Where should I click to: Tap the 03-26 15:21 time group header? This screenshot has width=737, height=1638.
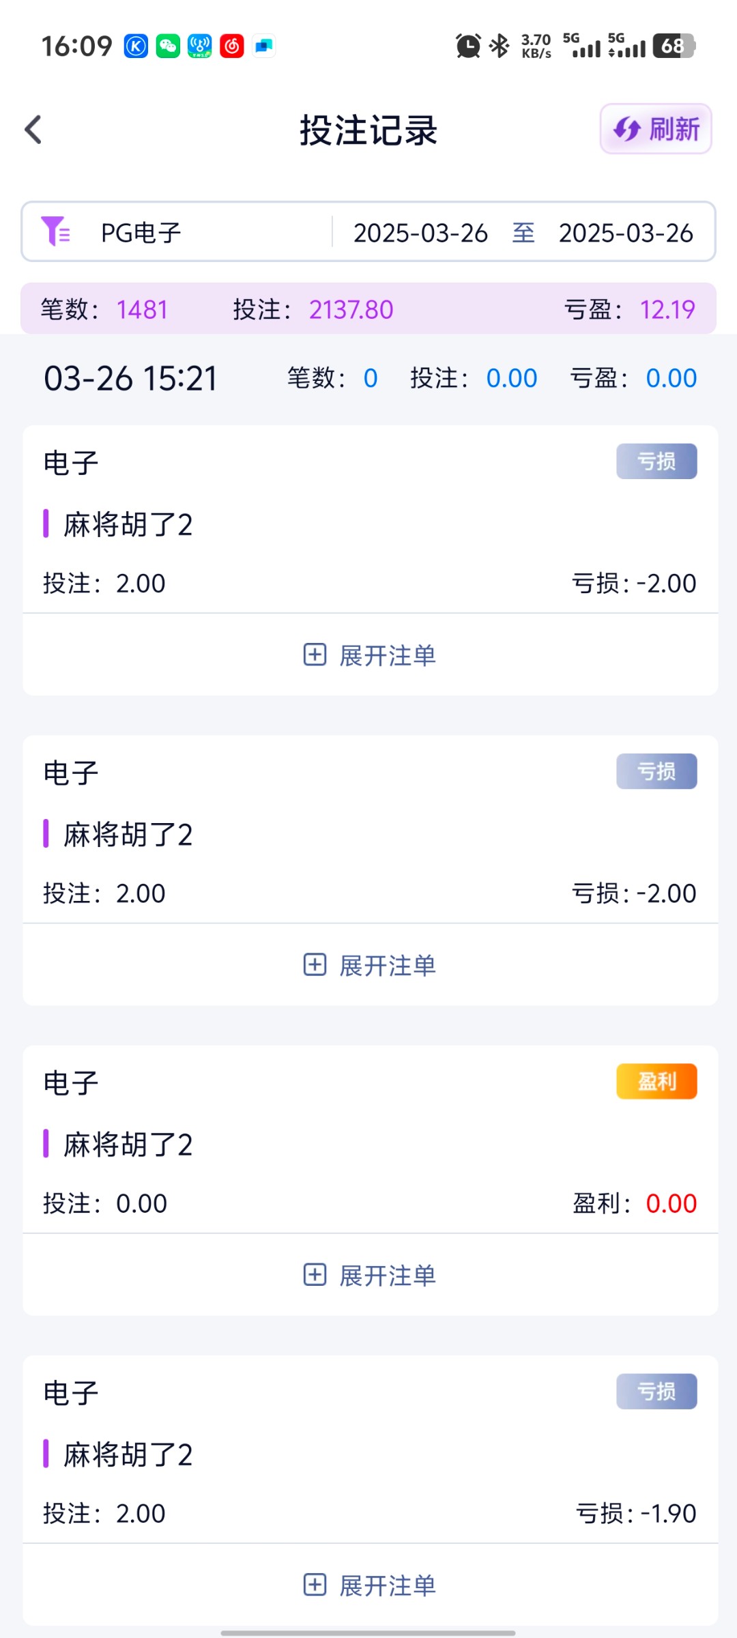pos(131,378)
